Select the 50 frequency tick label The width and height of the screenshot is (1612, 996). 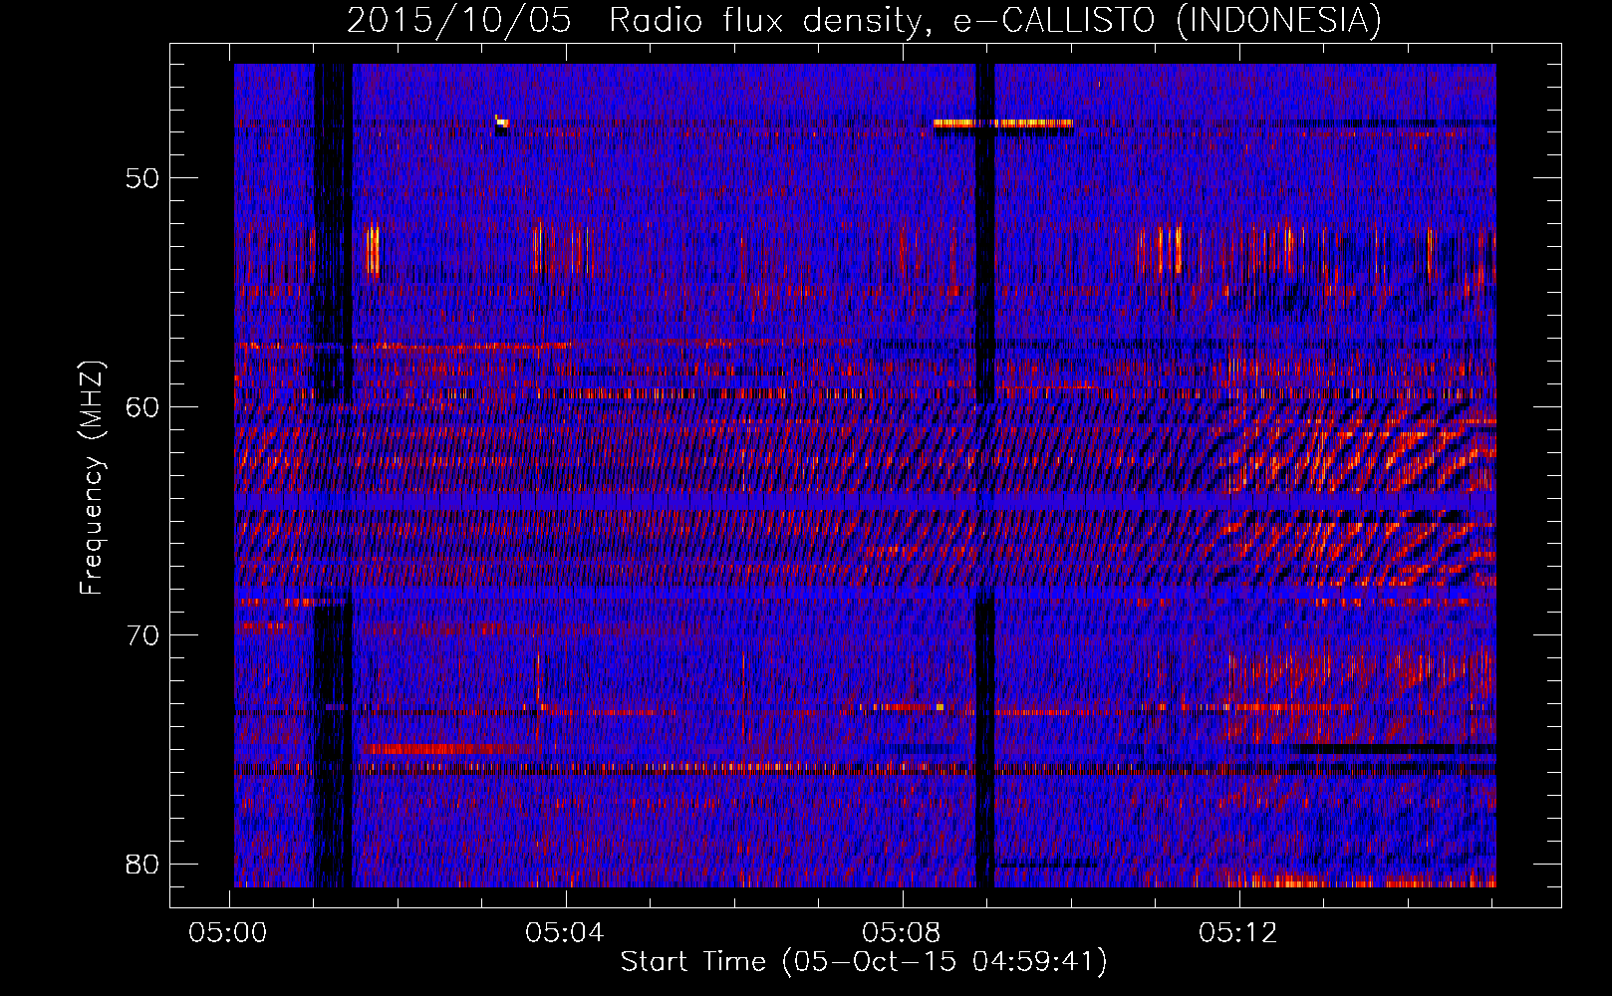(143, 178)
